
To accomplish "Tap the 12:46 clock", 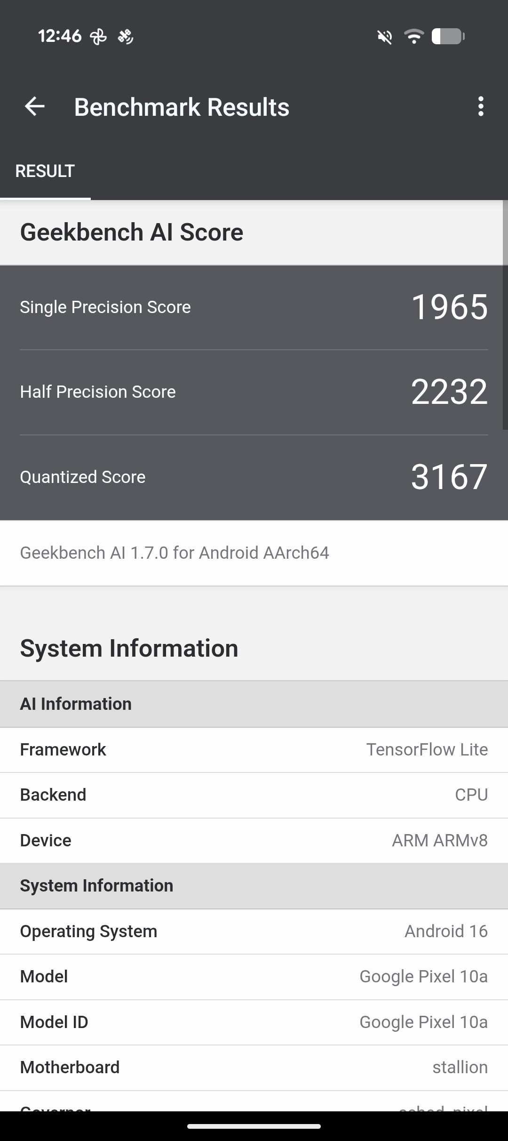I will click(x=60, y=36).
